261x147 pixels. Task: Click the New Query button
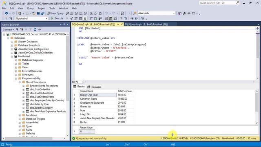click(55, 13)
